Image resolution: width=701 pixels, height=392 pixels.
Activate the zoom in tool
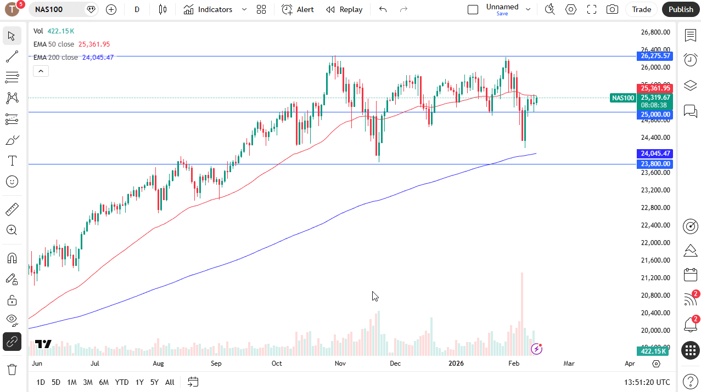tap(12, 230)
